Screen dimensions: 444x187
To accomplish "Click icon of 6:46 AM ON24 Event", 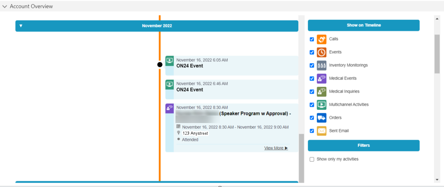I will (x=170, y=84).
